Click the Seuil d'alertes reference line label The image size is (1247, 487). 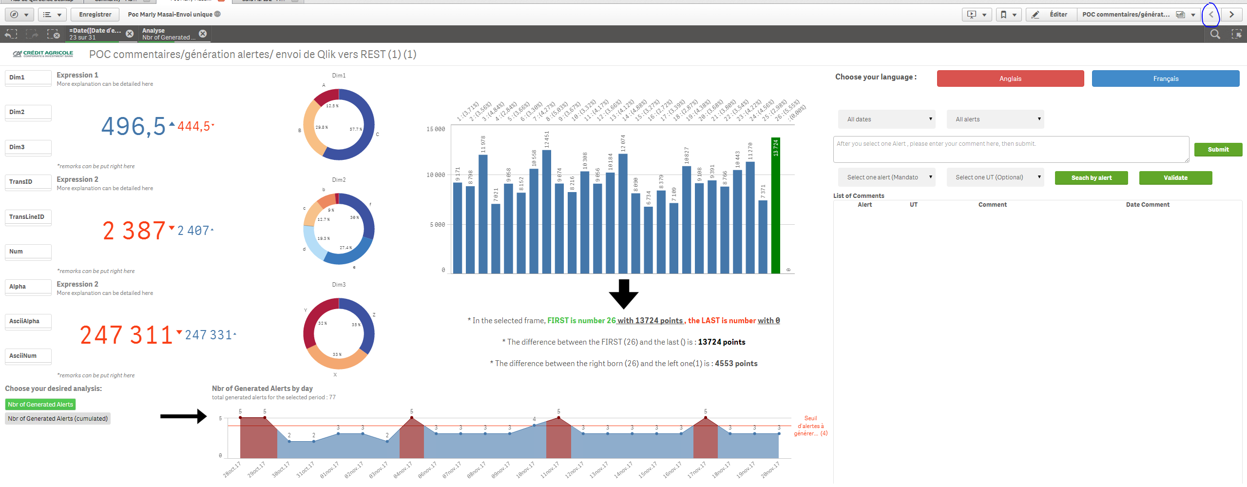pyautogui.click(x=810, y=426)
